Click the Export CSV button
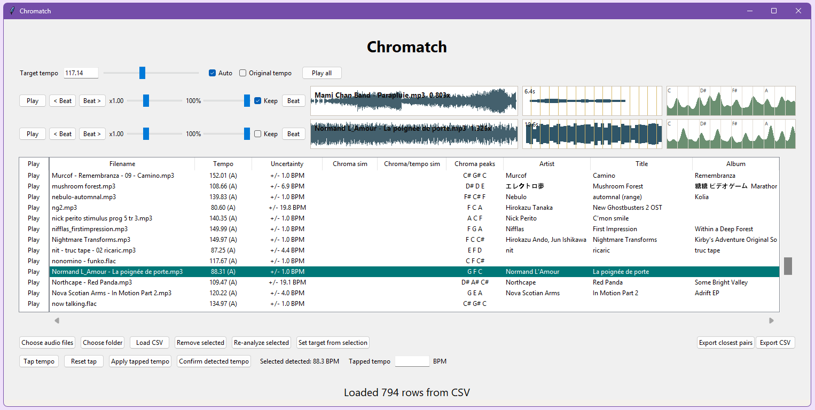The image size is (815, 410). pyautogui.click(x=775, y=343)
